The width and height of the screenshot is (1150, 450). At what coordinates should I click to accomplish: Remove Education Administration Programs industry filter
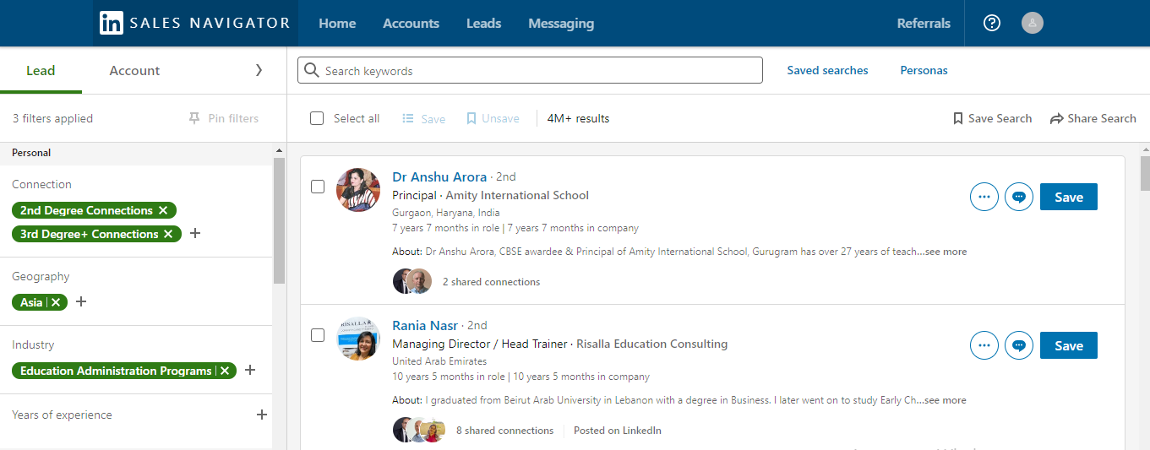[225, 371]
